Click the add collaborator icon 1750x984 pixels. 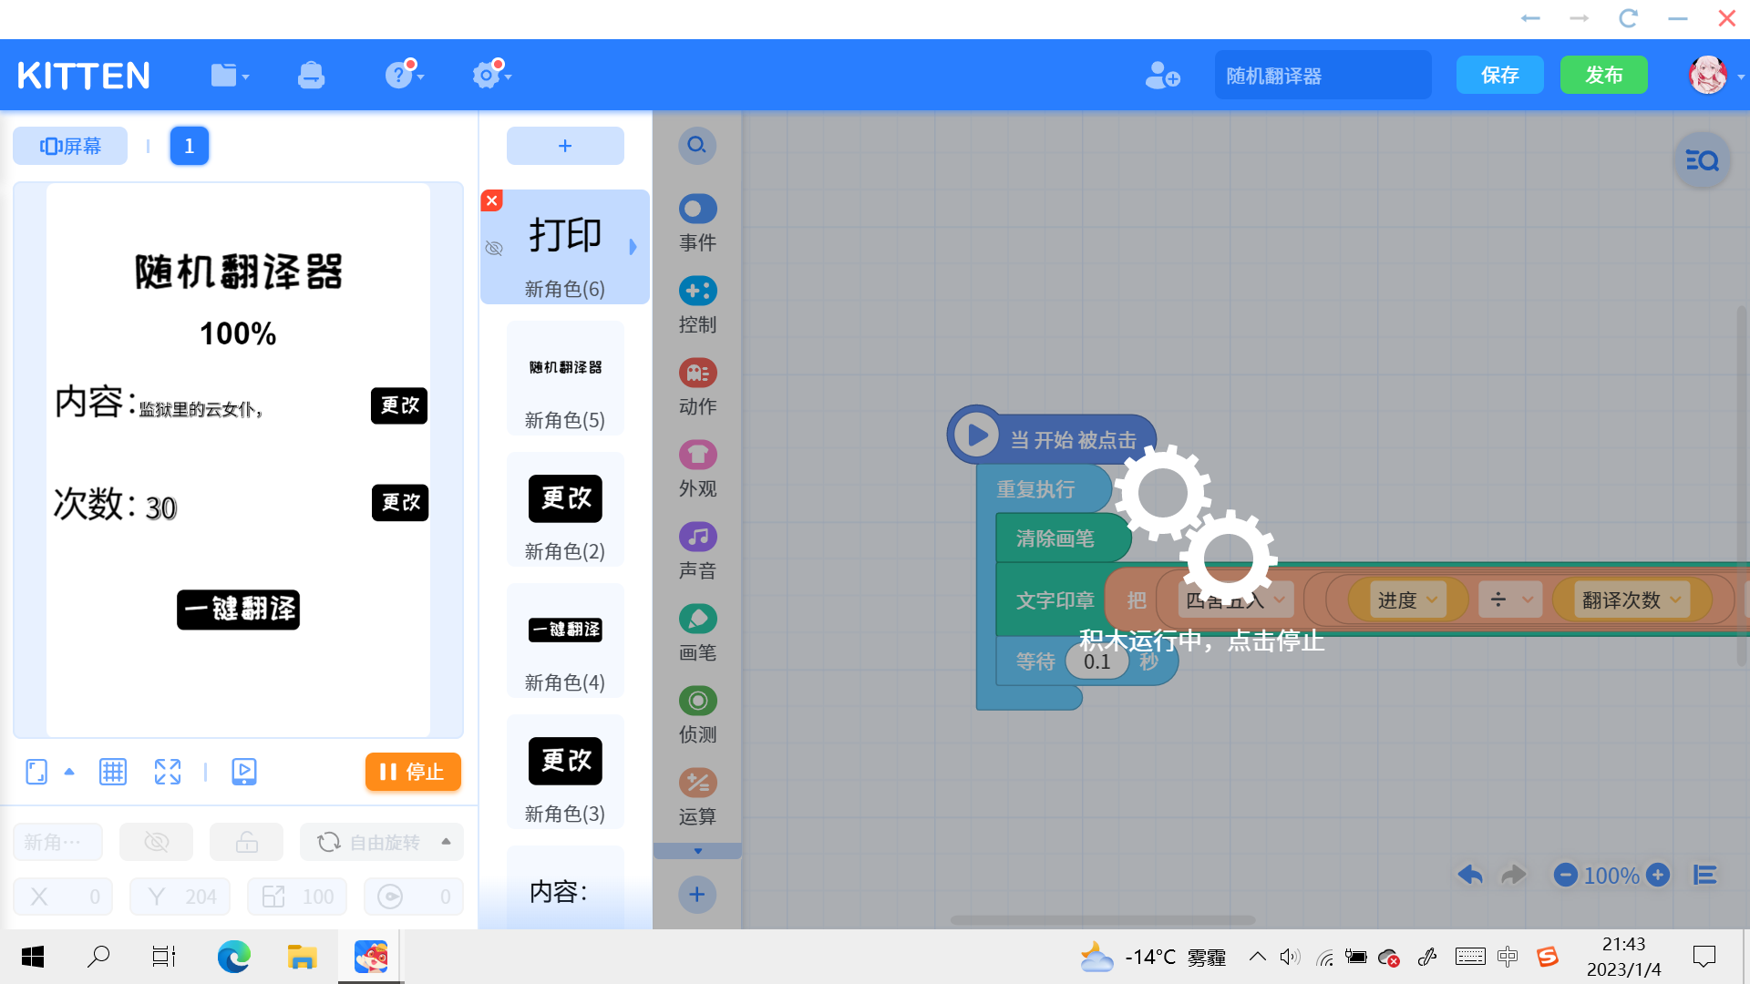click(x=1162, y=76)
